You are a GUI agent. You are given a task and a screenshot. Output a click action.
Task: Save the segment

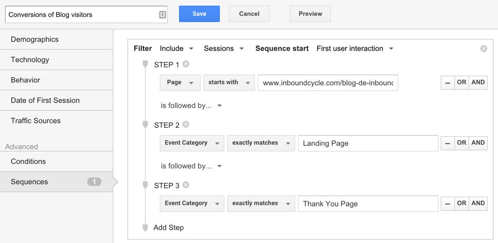(199, 14)
